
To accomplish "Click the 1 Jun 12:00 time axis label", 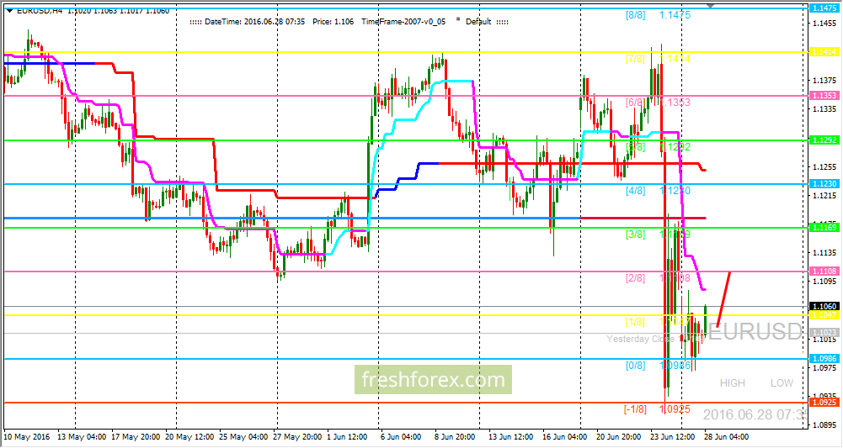I will [349, 437].
